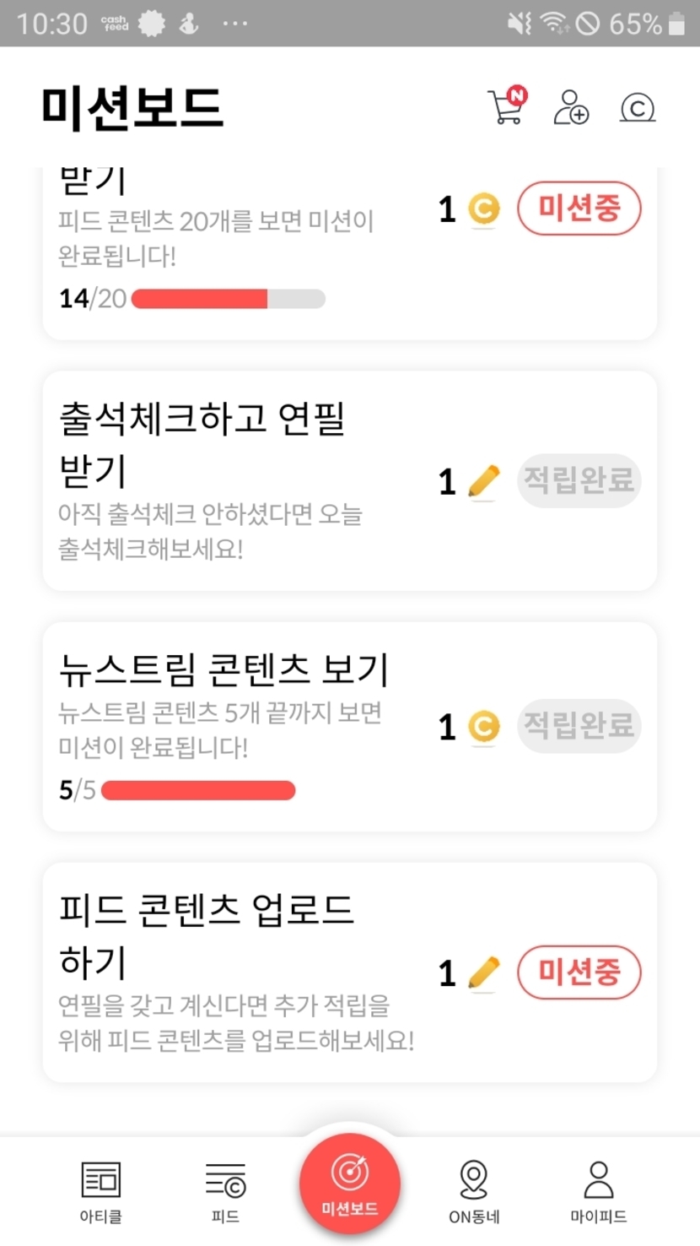The image size is (700, 1246).
Task: Click the 5/5 completed progress bar
Action: click(198, 790)
